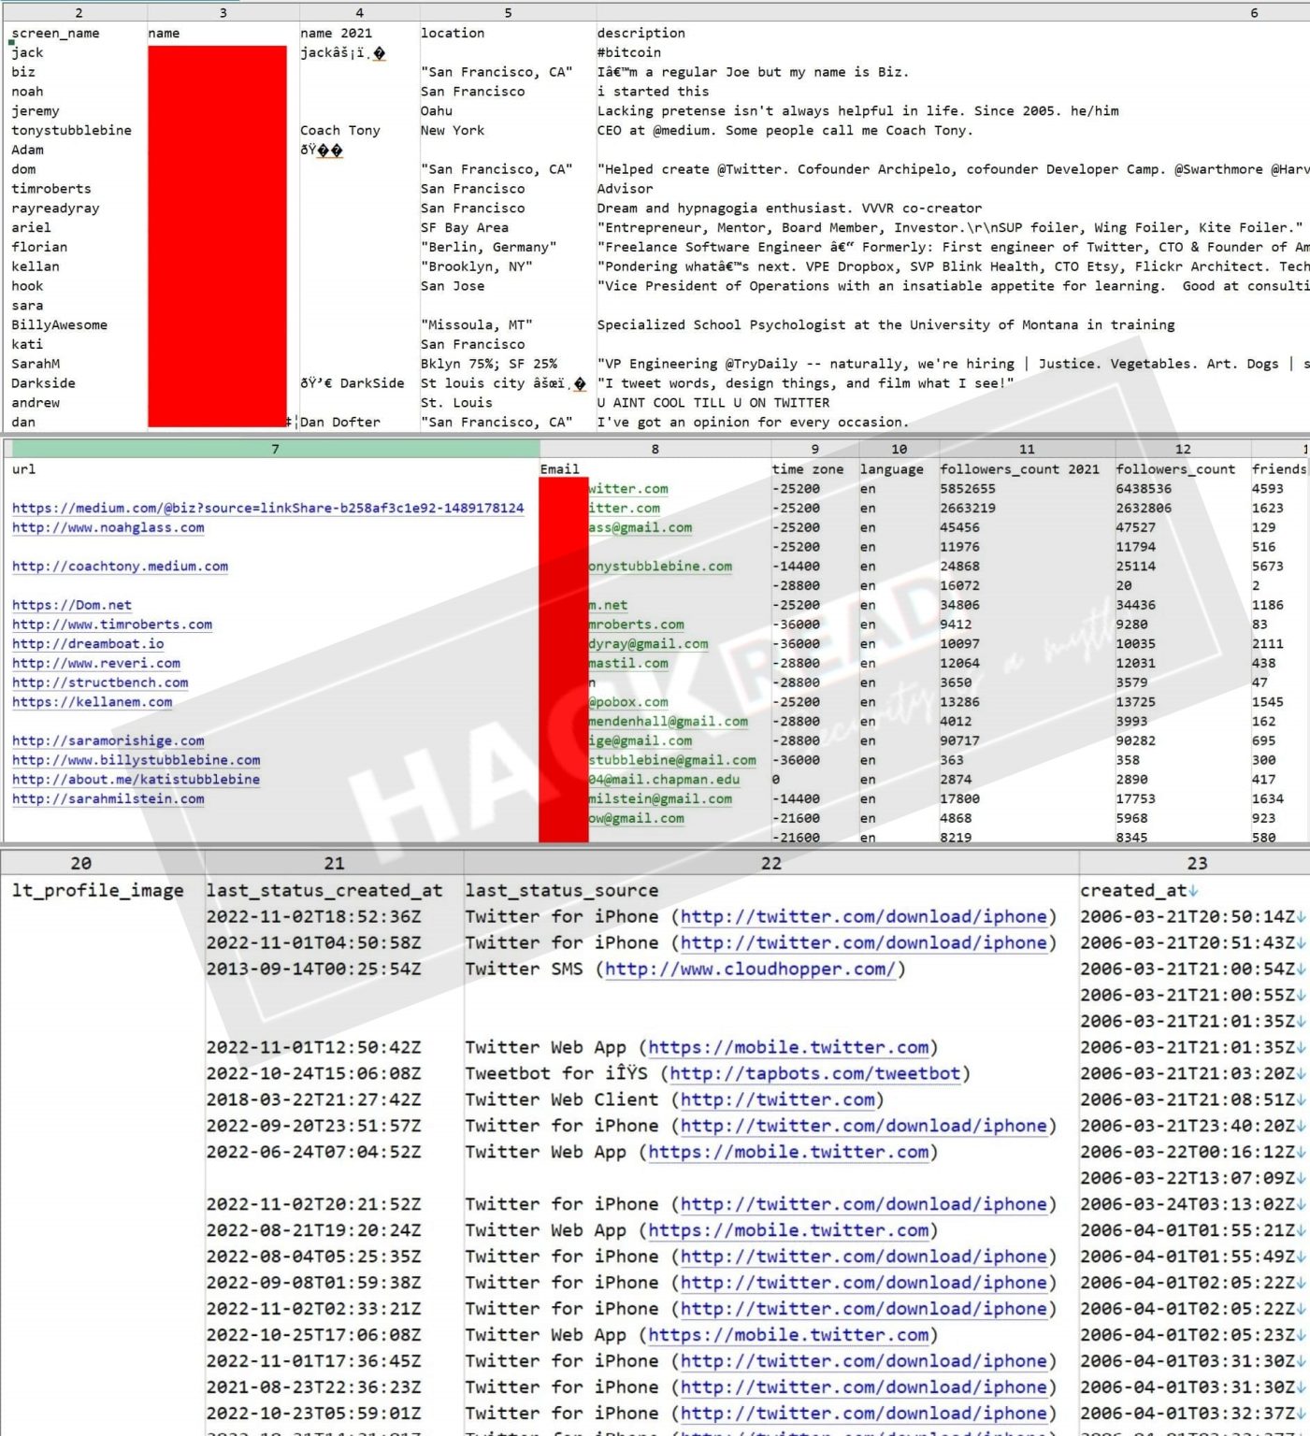1310x1436 pixels.
Task: Click the description header cell
Action: (x=641, y=34)
